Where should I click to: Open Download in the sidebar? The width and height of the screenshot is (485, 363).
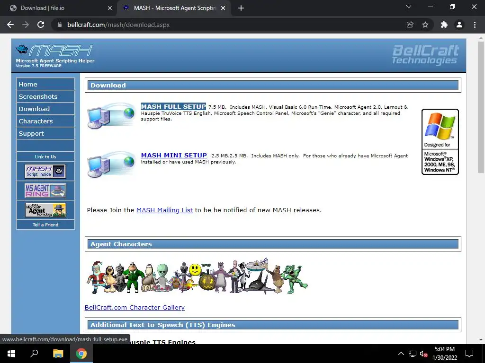click(45, 109)
